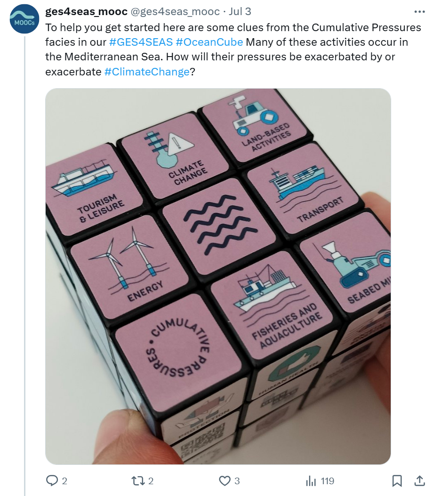434x496 pixels.
Task: Open the three-dot more options menu
Action: [419, 12]
